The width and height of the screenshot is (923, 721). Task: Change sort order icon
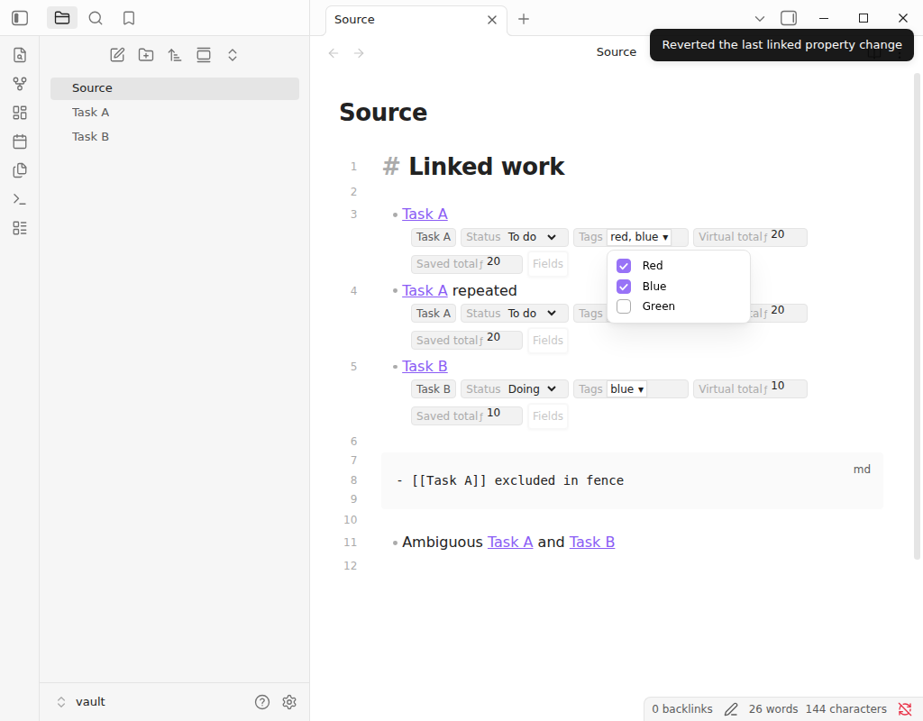pos(174,55)
